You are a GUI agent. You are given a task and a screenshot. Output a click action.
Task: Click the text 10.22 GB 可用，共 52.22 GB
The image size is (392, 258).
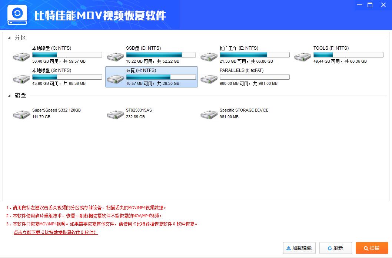(153, 61)
